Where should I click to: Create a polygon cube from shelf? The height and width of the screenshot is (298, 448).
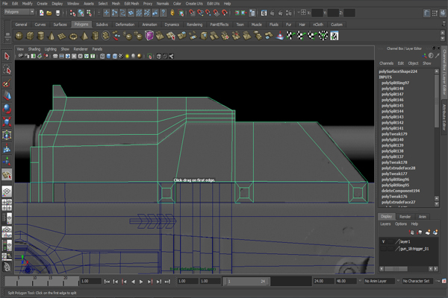tap(30, 36)
